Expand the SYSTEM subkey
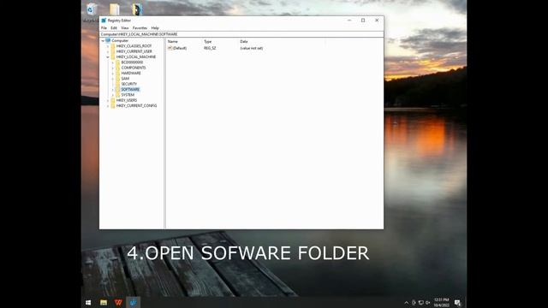Screen dimensions: 548x308 tap(113, 95)
